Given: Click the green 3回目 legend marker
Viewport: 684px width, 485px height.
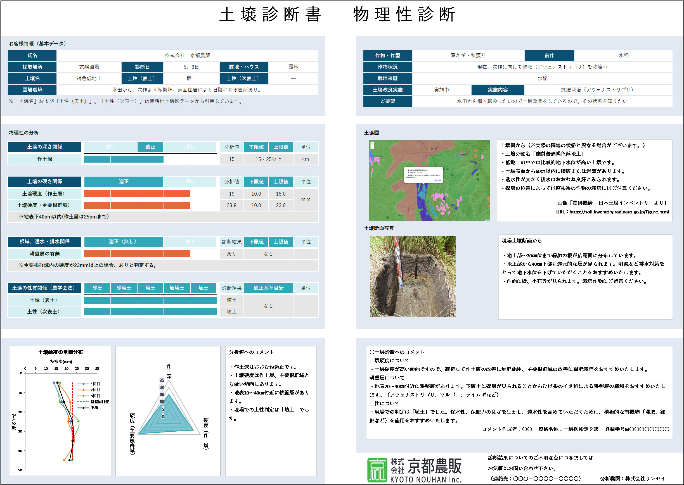Looking at the screenshot, I should click(83, 396).
